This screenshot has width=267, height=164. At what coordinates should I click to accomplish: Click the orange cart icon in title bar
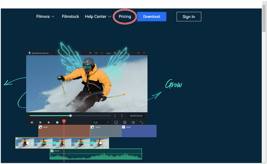click(x=102, y=53)
